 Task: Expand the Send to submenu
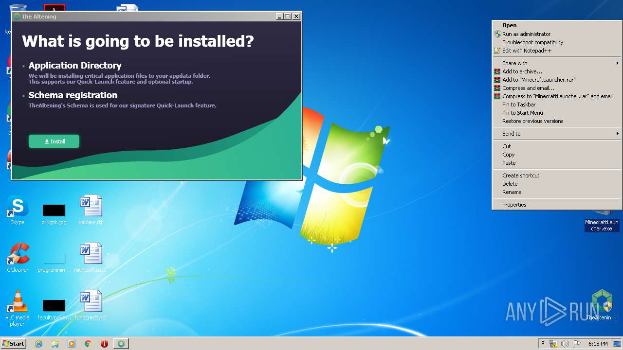(x=557, y=134)
